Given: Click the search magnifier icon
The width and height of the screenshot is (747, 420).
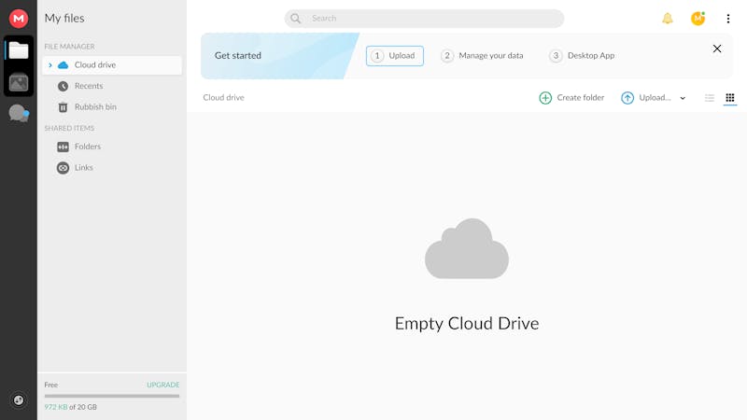Looking at the screenshot, I should click(296, 19).
